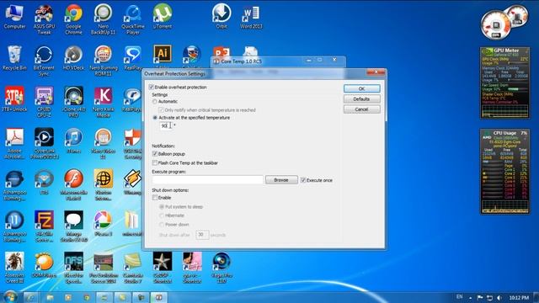Viewport: 539px width, 303px height.
Task: Open the Recycle Bin
Action: click(x=14, y=58)
